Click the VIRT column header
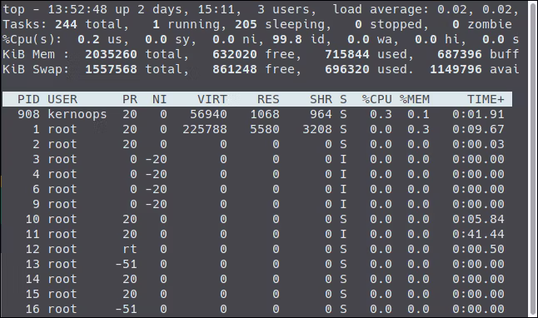This screenshot has height=318, width=538. 212,99
